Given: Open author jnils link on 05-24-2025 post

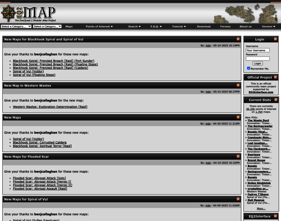Looking at the screenshot, I should coord(208,46).
